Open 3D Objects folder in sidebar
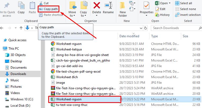Screen dimensions: 202x108 point(15,55)
